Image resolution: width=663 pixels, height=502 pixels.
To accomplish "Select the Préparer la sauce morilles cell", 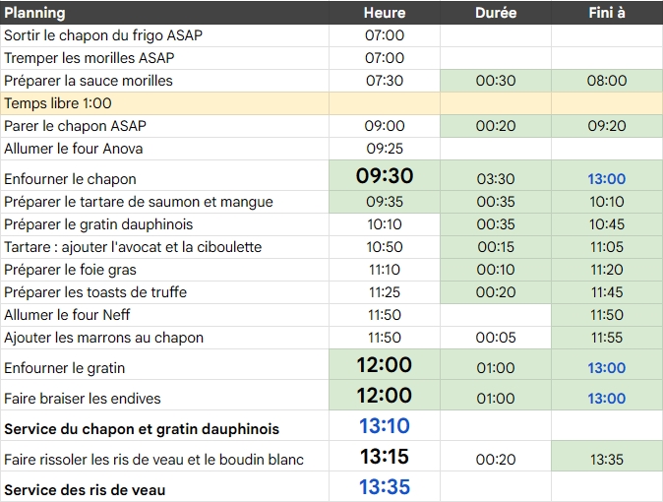I will (x=89, y=81).
